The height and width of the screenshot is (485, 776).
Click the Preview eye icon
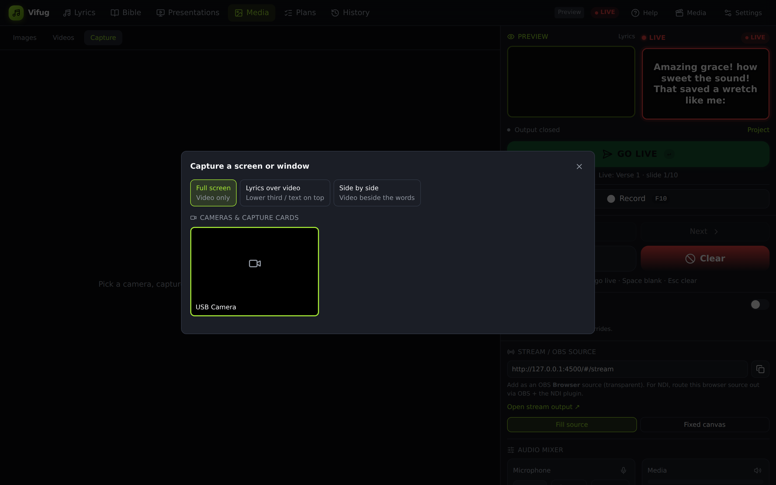[511, 37]
